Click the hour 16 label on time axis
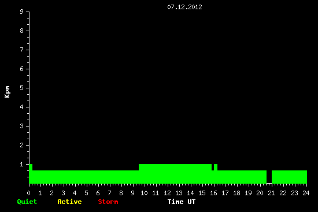This screenshot has width=318, height=212. click(x=213, y=193)
